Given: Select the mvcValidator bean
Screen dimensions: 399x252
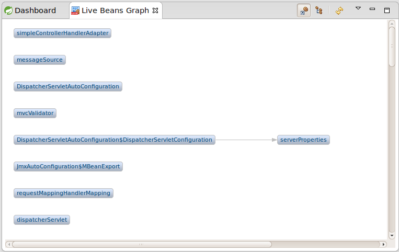Looking at the screenshot, I should pos(35,113).
